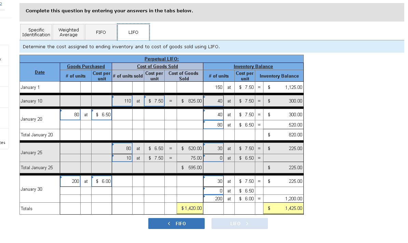
Task: Click the highlighted $1,425.00 inventory balance total
Action: pos(283,208)
